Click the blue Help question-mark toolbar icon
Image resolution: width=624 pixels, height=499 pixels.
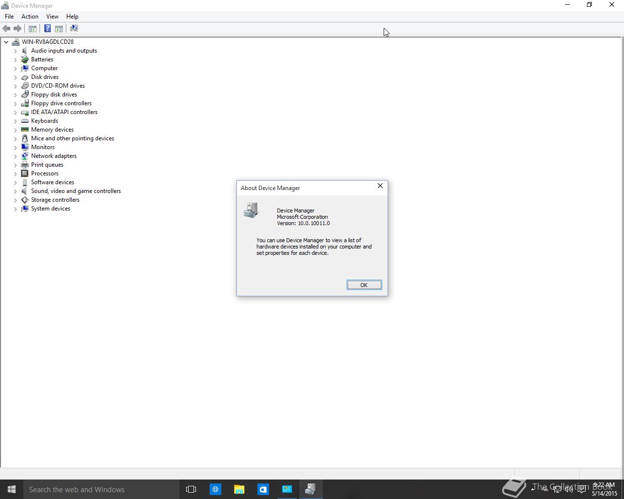[x=47, y=28]
